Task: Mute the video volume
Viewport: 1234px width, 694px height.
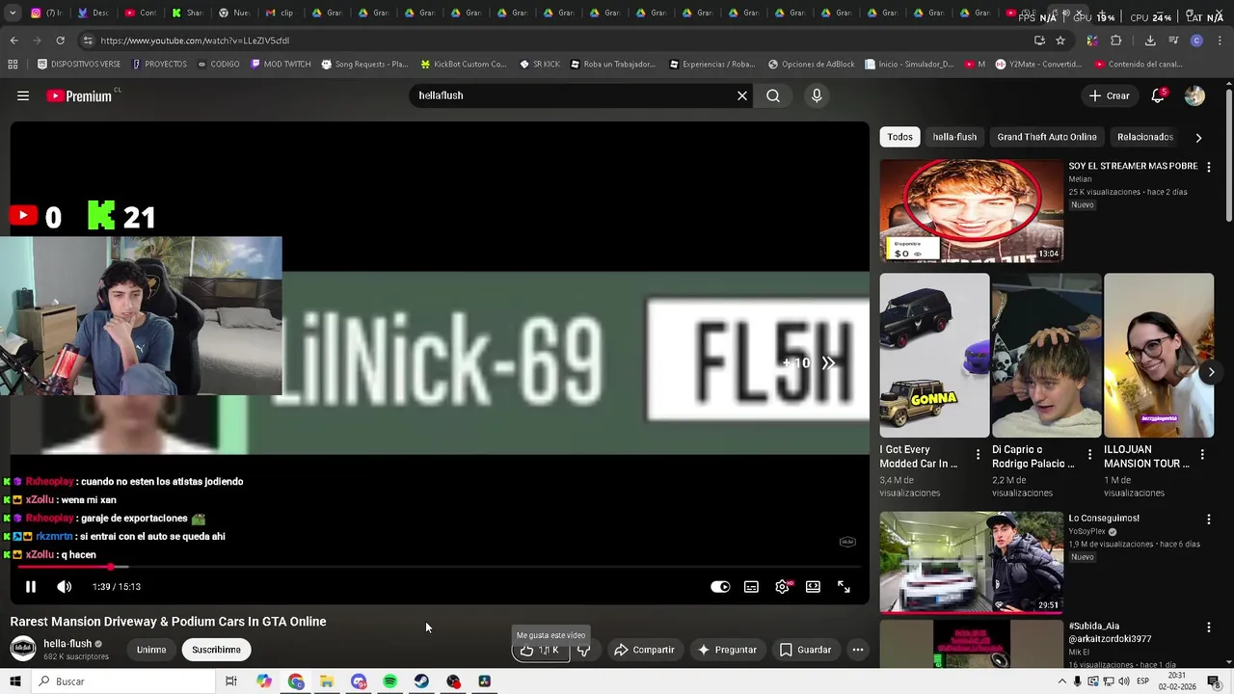Action: pos(64,586)
